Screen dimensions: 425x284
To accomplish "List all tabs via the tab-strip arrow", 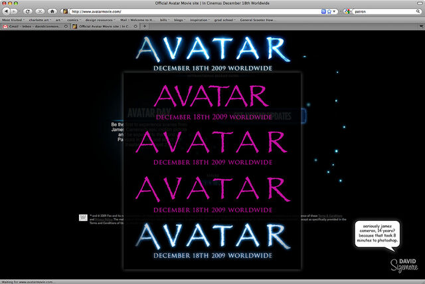I will coord(421,27).
